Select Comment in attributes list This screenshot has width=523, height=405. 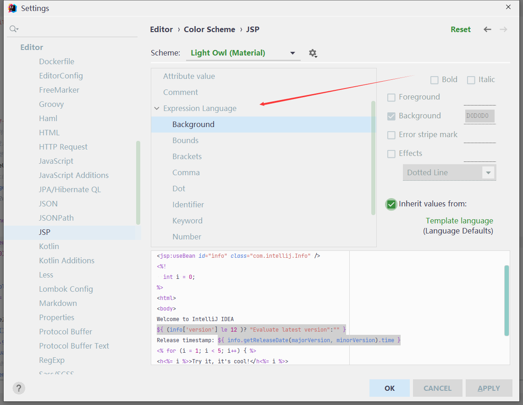(x=181, y=92)
